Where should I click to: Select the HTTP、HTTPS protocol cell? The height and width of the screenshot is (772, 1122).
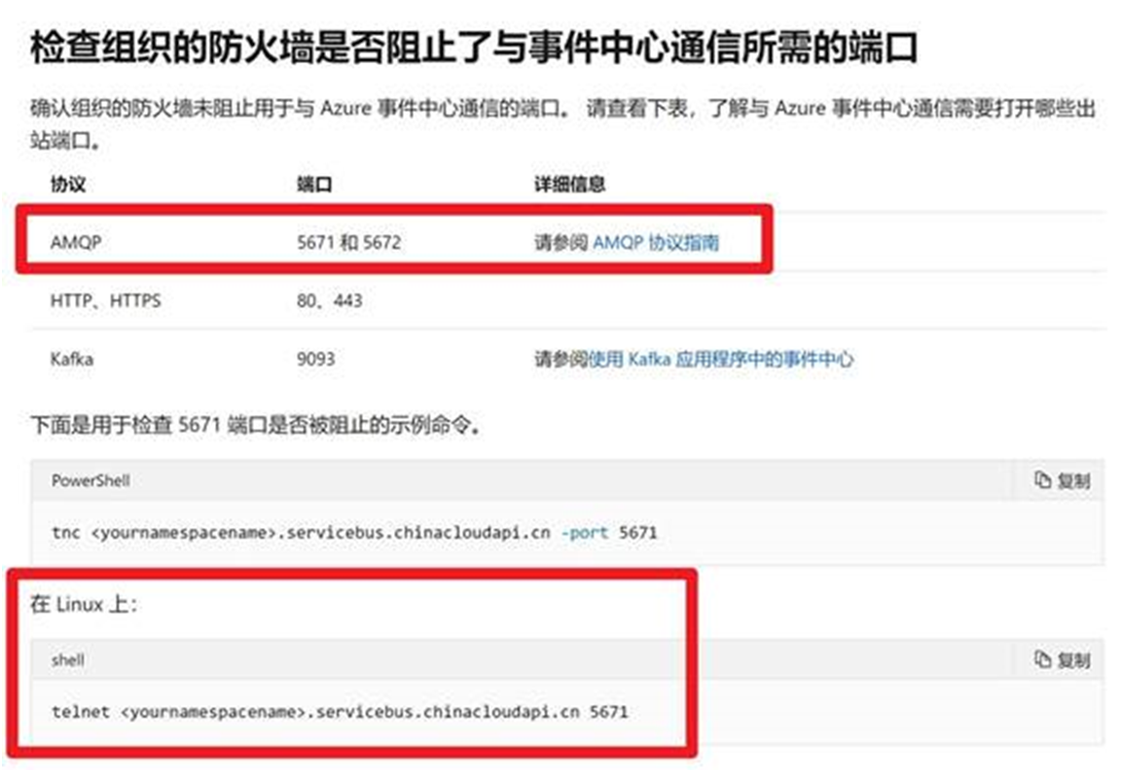(x=105, y=301)
